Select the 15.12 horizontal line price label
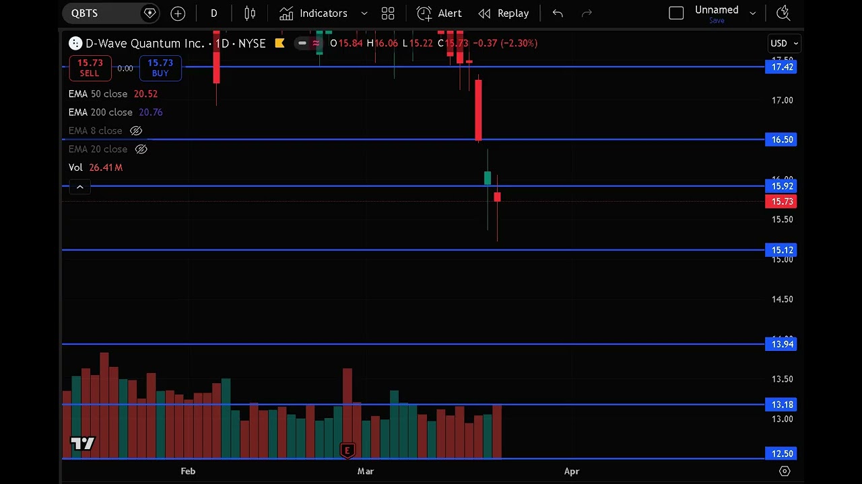This screenshot has width=862, height=484. point(781,250)
